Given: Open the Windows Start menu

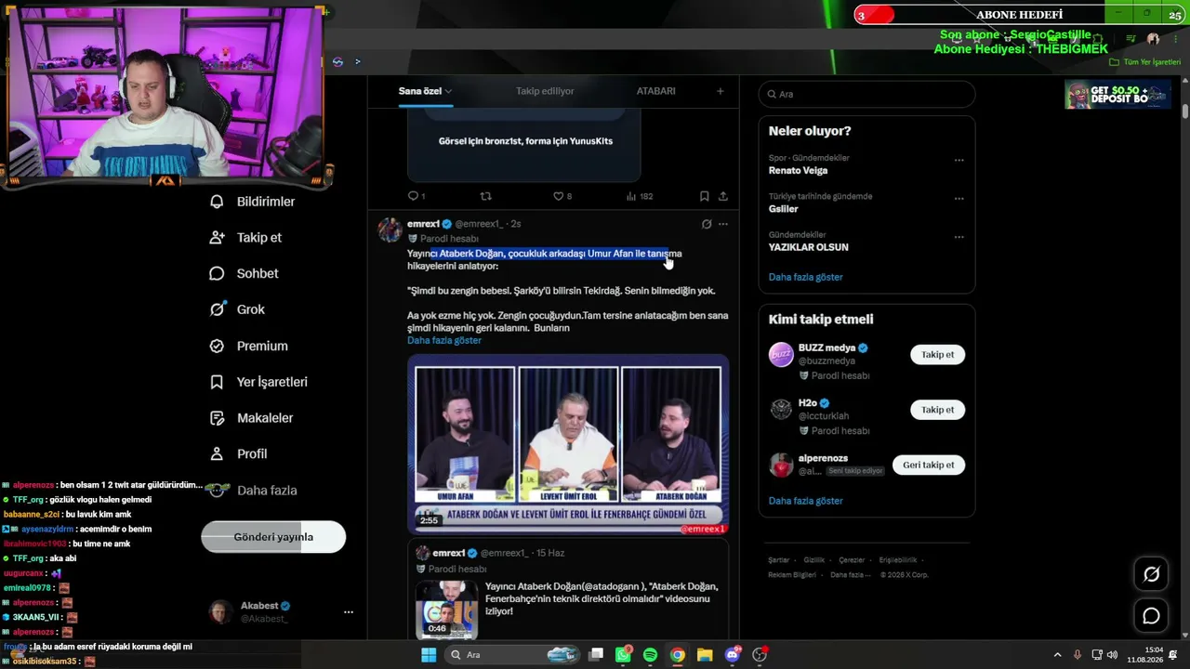Looking at the screenshot, I should point(429,655).
